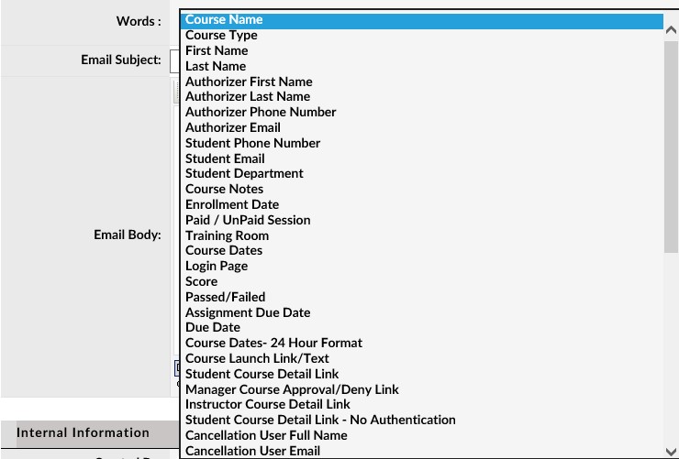Choose Cancellation User Email option
Viewport: 679px width, 459px height.
pos(421,452)
